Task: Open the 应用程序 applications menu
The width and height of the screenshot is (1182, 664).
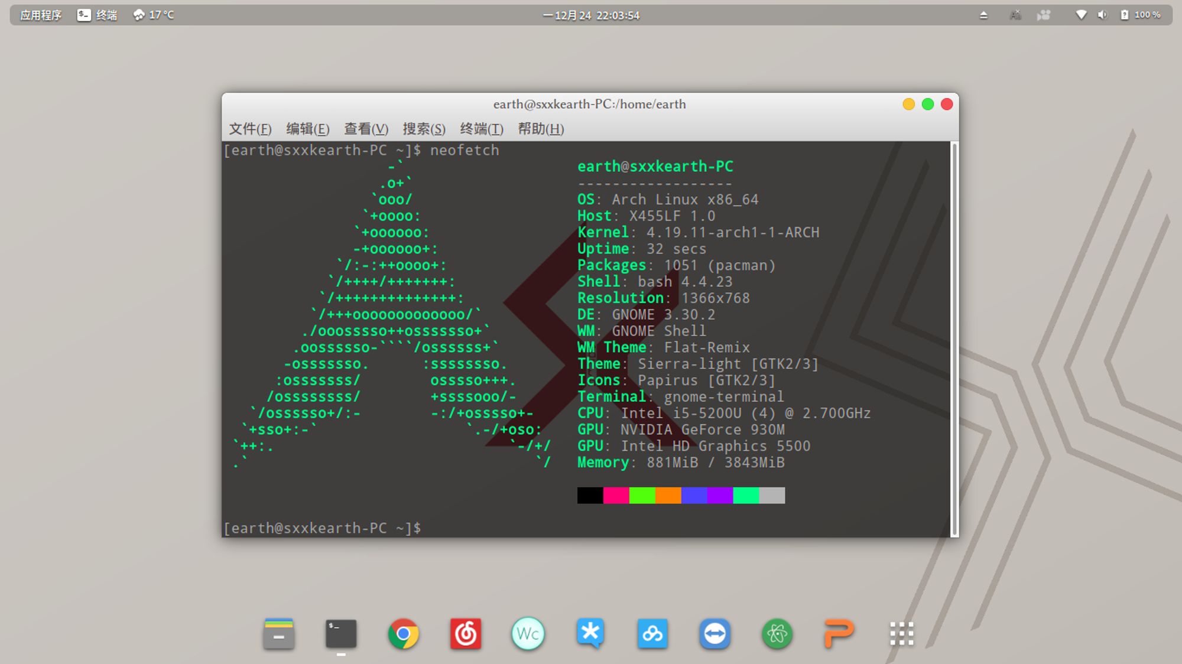Action: click(41, 15)
